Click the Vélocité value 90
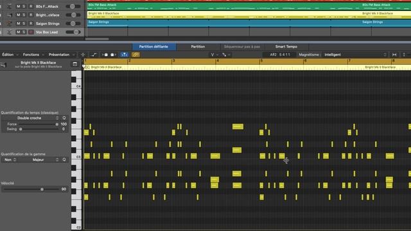The height and width of the screenshot is (231, 411). click(64, 189)
